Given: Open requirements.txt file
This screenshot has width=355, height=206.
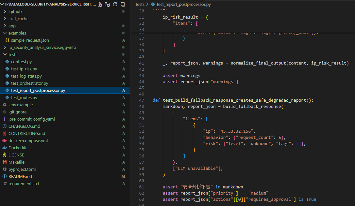Looking at the screenshot, I should [x=24, y=184].
